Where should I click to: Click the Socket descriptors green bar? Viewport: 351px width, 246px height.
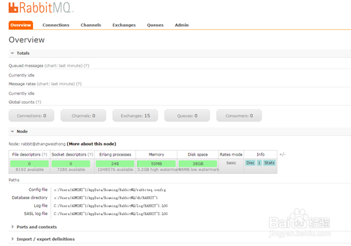point(71,164)
